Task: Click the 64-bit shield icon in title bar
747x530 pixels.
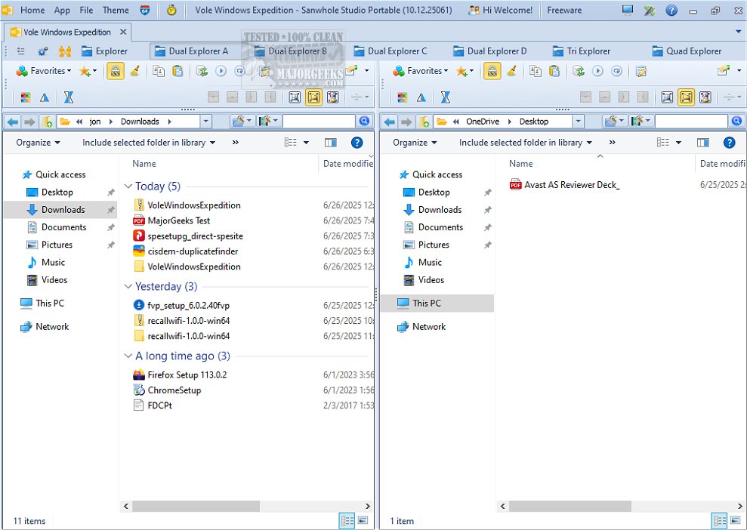Action: [145, 10]
